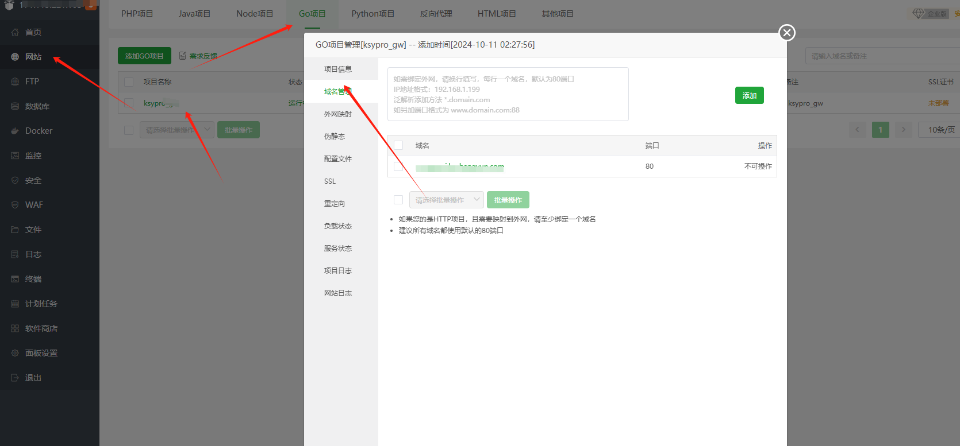Open the 软件商店 store icon
The height and width of the screenshot is (446, 960).
click(15, 328)
